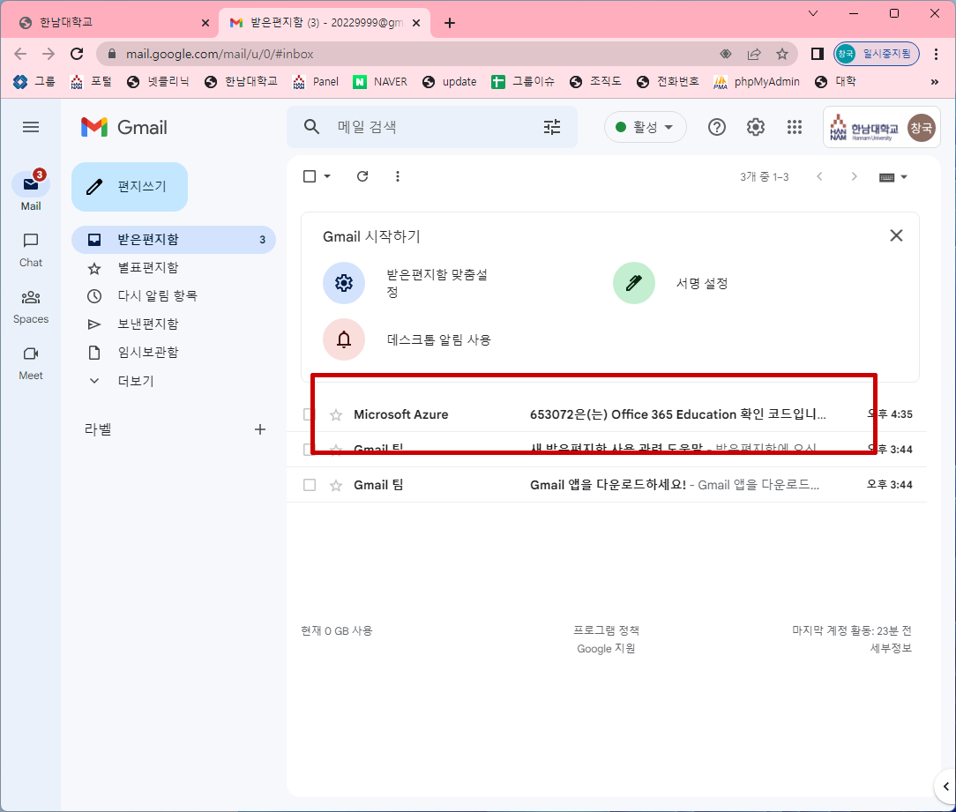Star the Microsoft Azure email

tap(336, 415)
